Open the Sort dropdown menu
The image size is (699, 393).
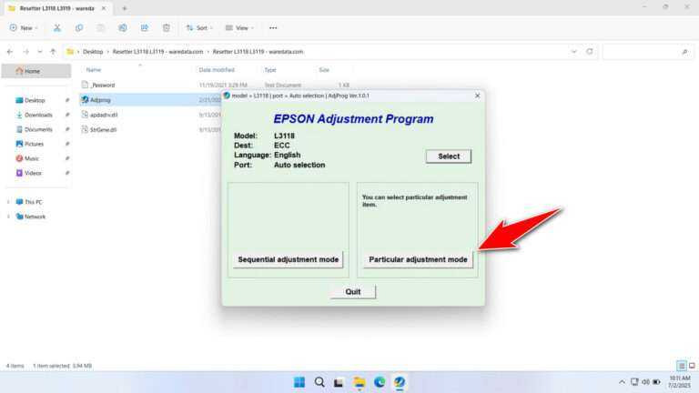199,28
